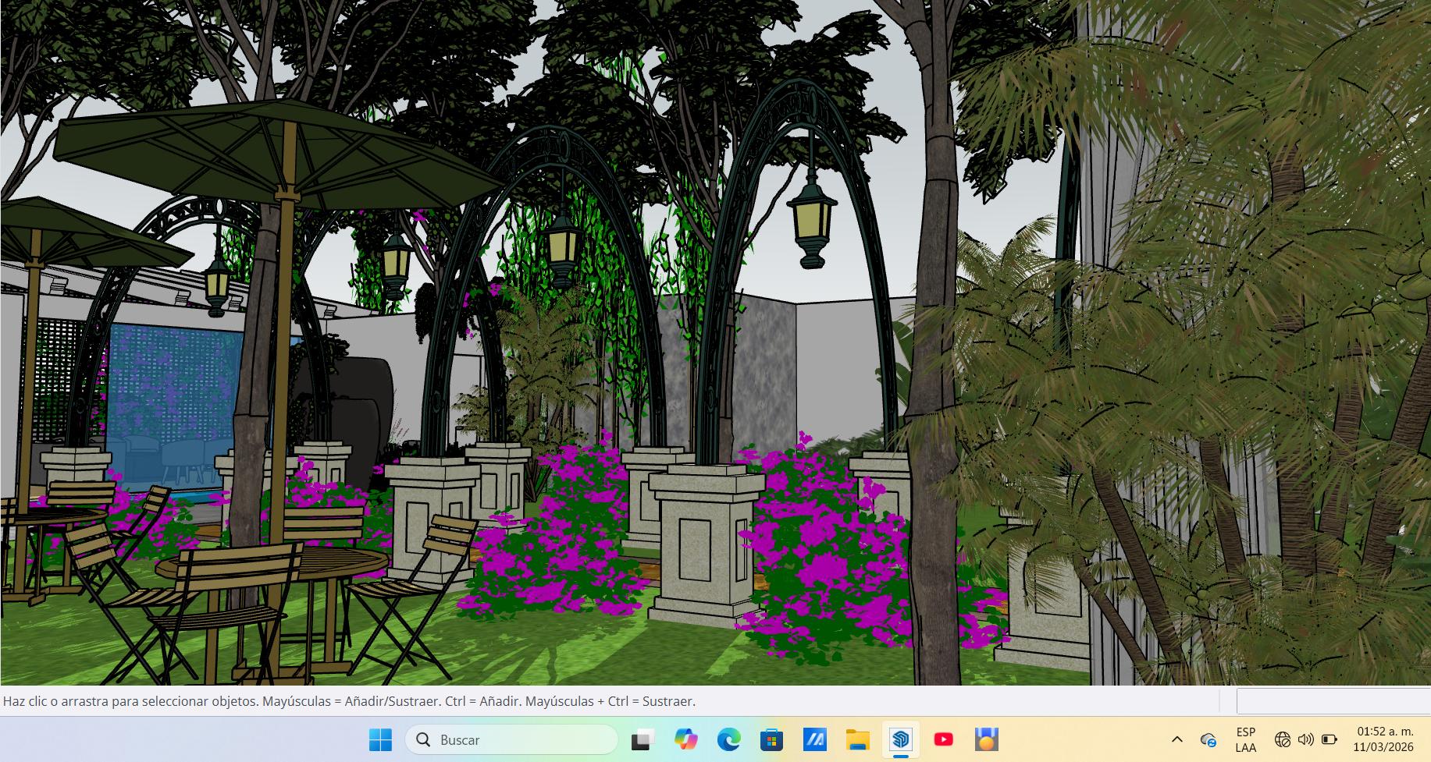Click the Buscar search box

point(511,739)
